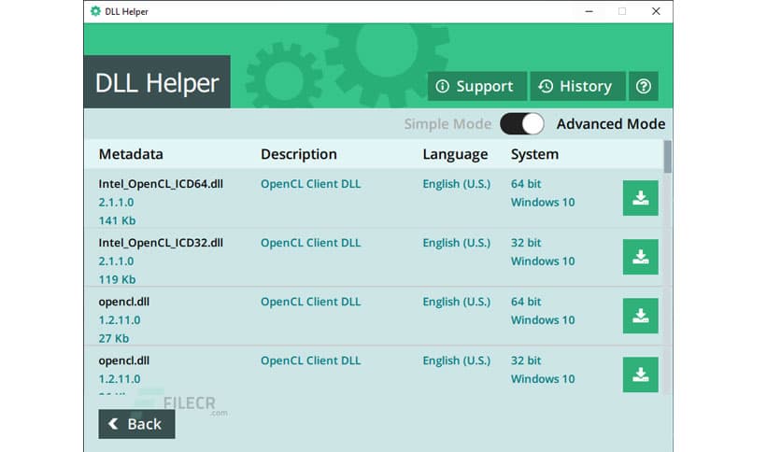Image resolution: width=781 pixels, height=452 pixels.
Task: Download the 27 Kb opencl.dll 64 bit
Action: (640, 316)
